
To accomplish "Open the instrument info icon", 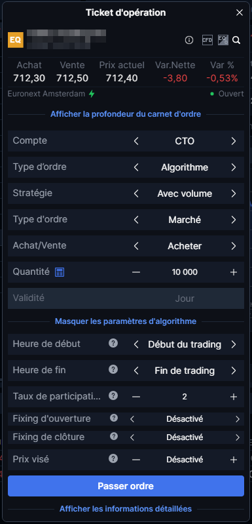I will pos(189,40).
